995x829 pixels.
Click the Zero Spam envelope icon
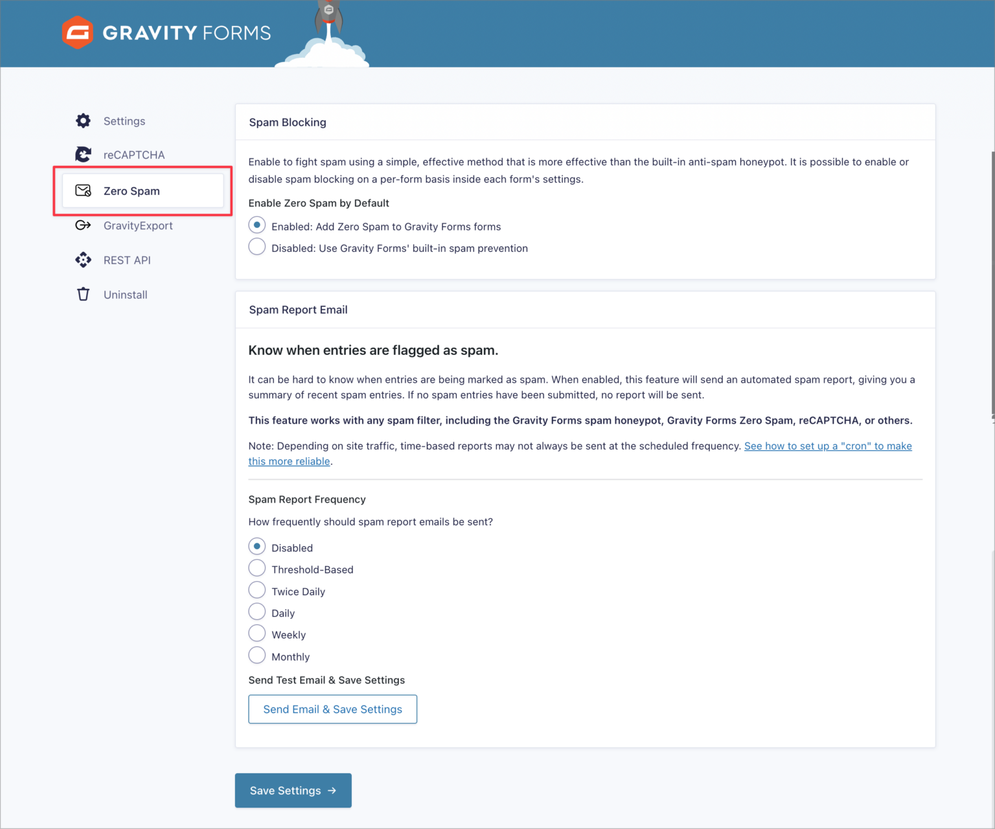(x=83, y=191)
